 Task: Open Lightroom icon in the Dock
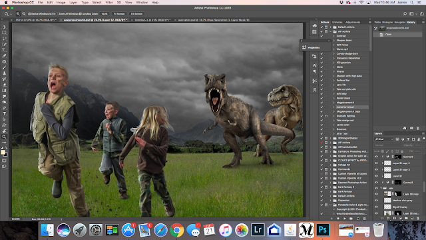(258, 230)
